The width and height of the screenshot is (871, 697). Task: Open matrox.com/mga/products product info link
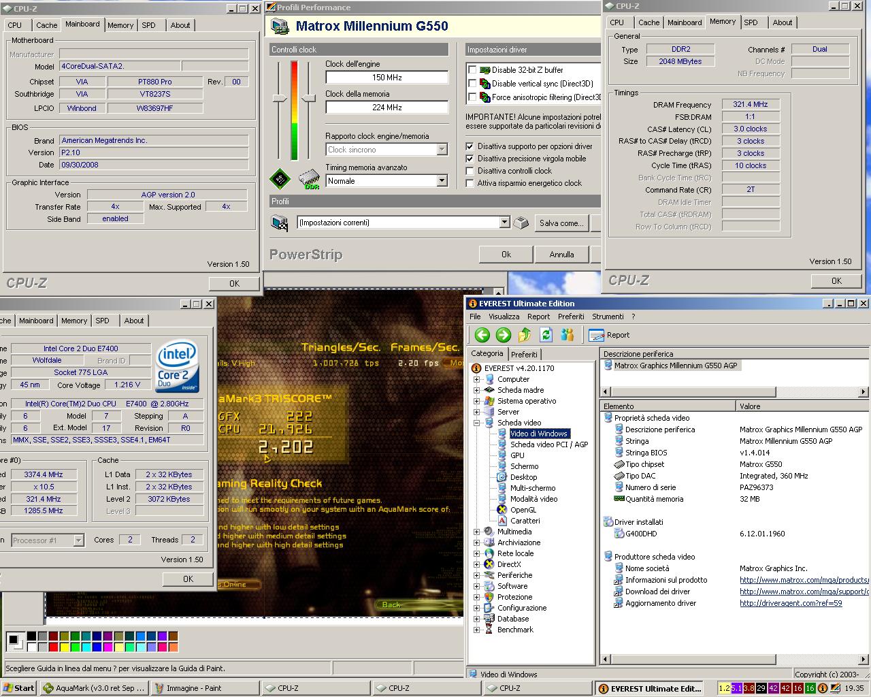(x=804, y=580)
